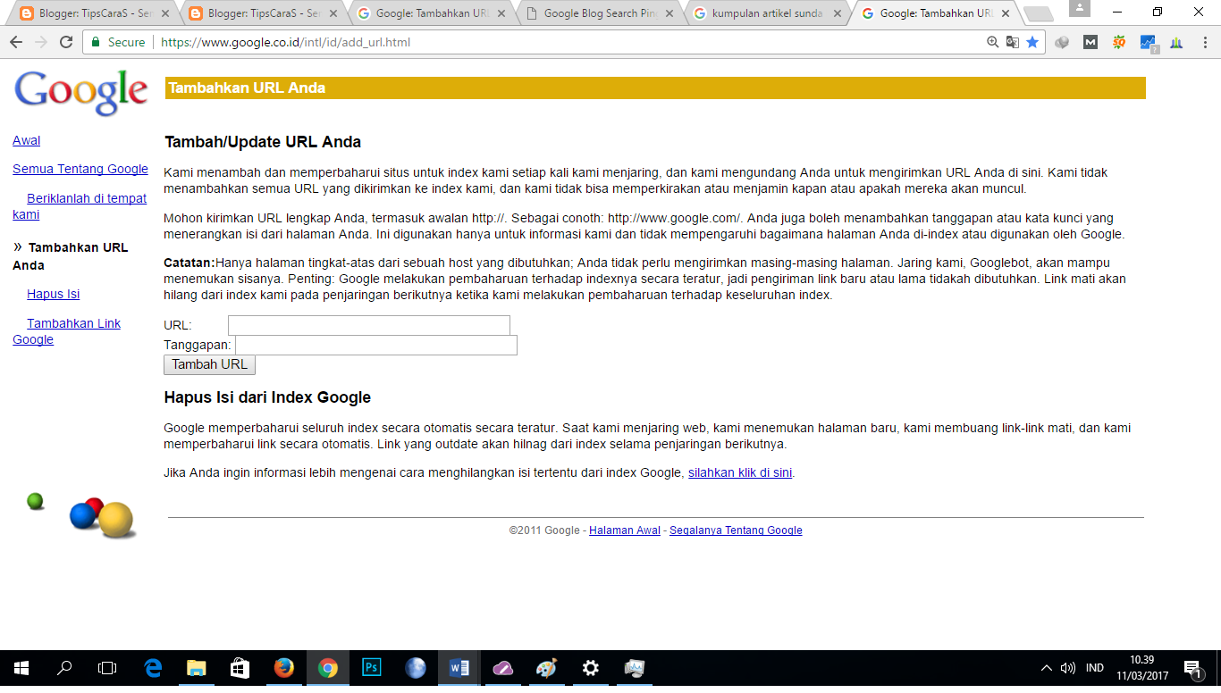The height and width of the screenshot is (693, 1221).
Task: Open the Chrome three-dot menu
Action: pos(1204,42)
